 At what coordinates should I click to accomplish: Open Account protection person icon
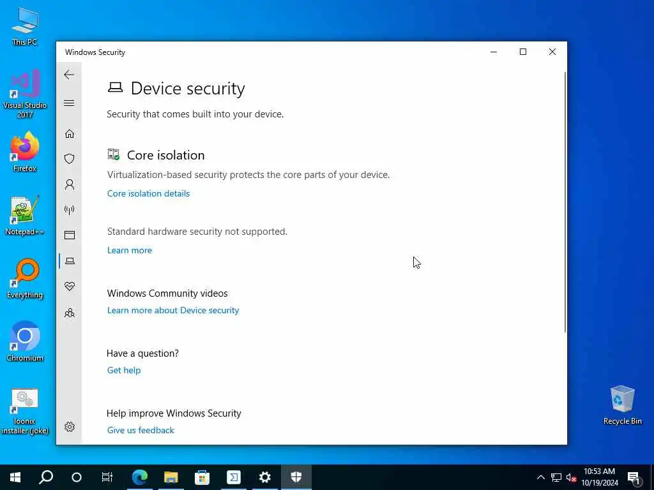[x=70, y=184]
